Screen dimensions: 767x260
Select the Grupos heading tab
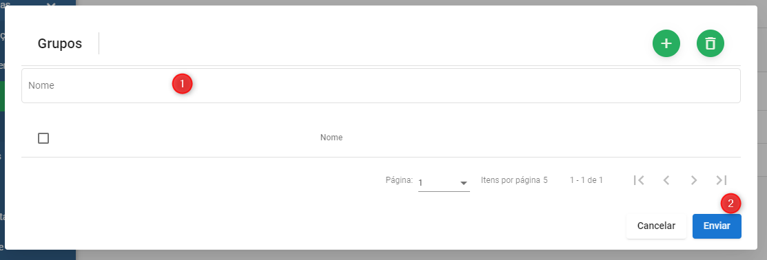click(x=60, y=43)
